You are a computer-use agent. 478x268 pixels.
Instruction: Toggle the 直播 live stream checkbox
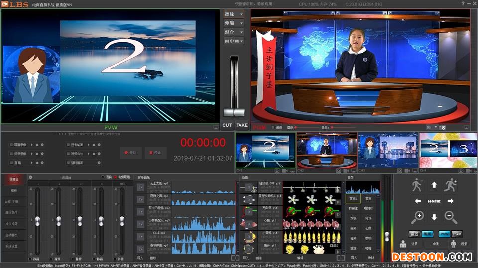click(11, 162)
